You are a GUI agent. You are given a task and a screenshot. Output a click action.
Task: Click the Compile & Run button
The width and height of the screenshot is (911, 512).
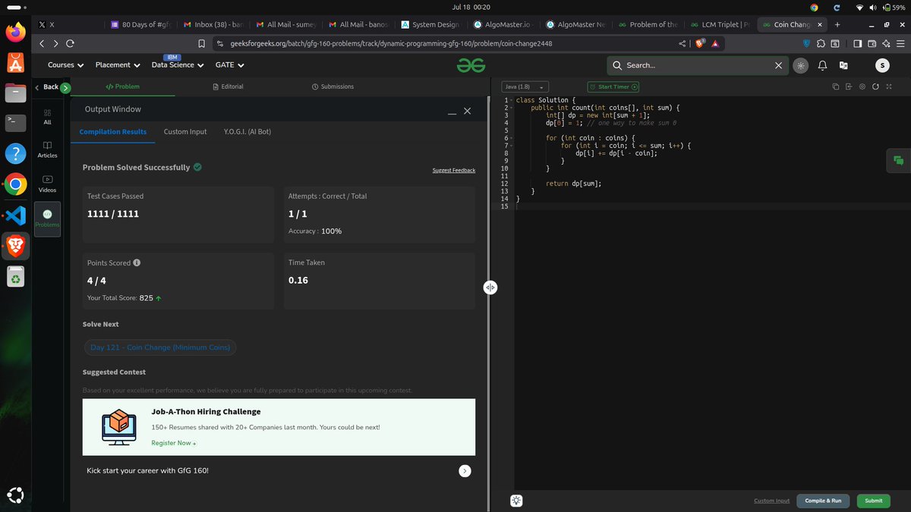pyautogui.click(x=823, y=501)
